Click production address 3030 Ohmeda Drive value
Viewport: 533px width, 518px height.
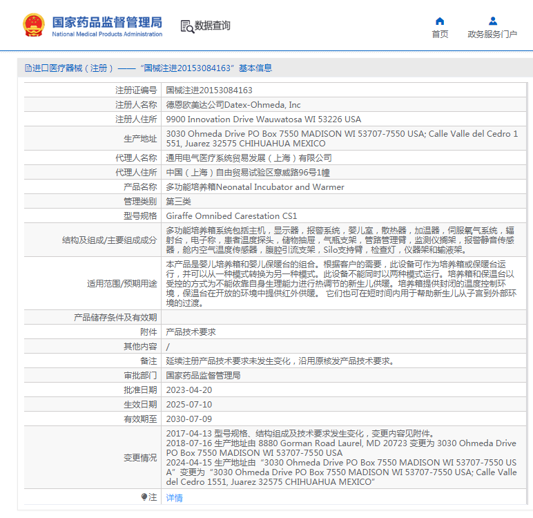[342, 138]
